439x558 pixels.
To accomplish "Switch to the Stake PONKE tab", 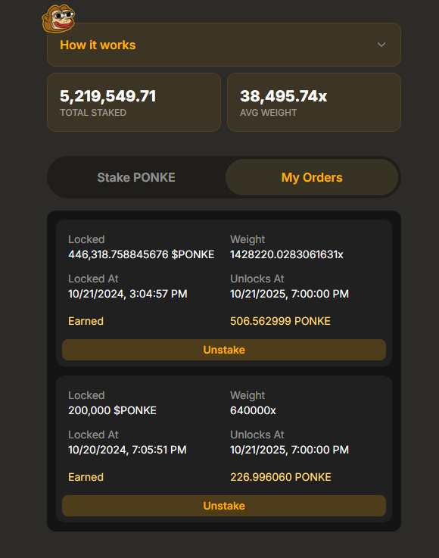I will coord(136,177).
